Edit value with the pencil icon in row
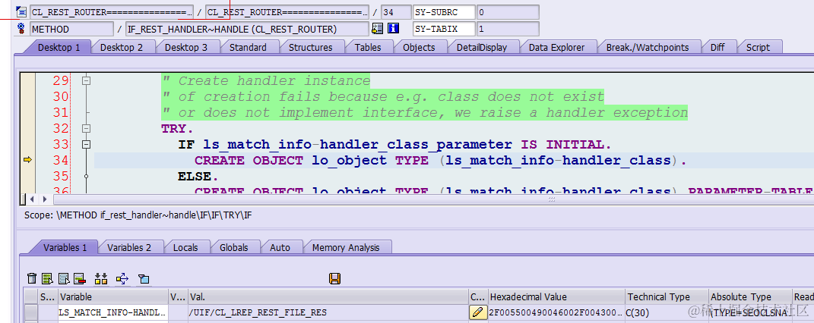 [477, 312]
